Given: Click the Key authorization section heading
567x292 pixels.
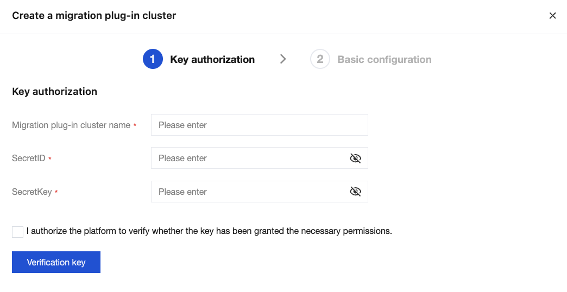Looking at the screenshot, I should click(x=54, y=92).
